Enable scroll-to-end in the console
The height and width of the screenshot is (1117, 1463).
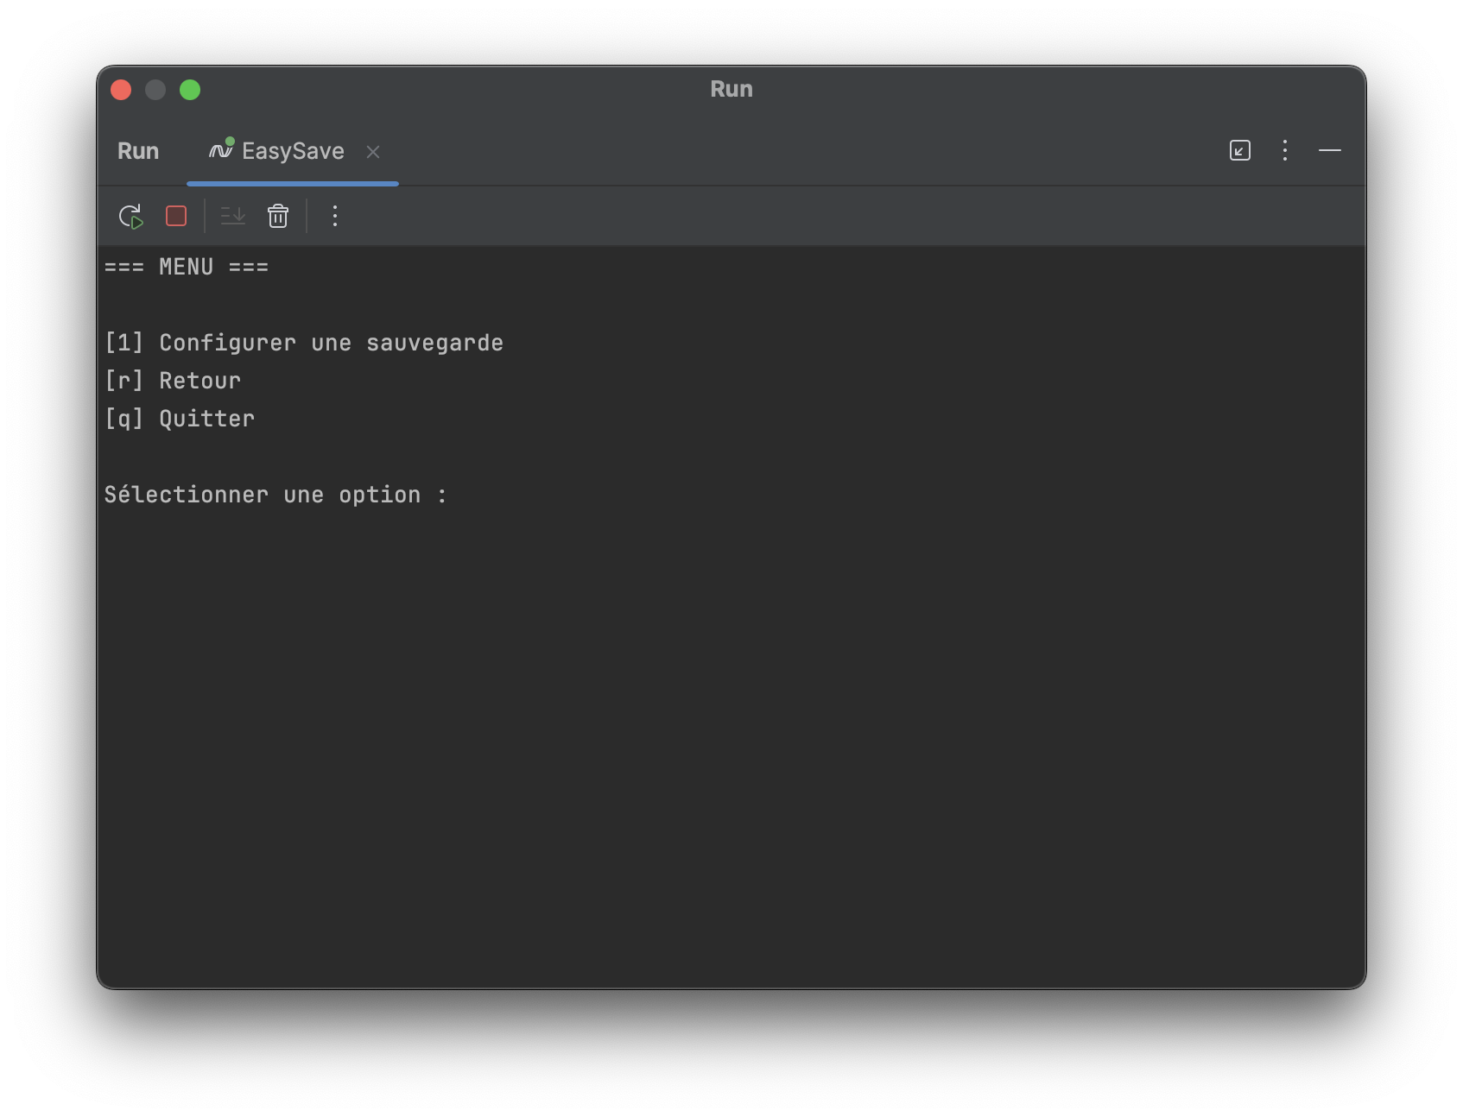(231, 216)
